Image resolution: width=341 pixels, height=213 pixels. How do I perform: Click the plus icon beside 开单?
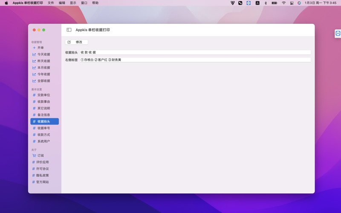(34, 48)
